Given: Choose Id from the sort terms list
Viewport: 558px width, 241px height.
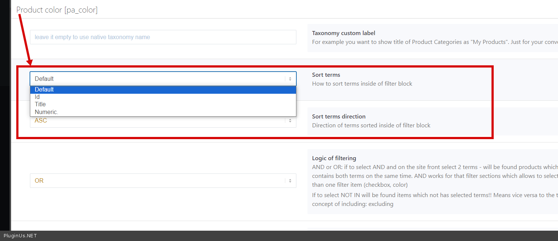Looking at the screenshot, I should pos(163,97).
